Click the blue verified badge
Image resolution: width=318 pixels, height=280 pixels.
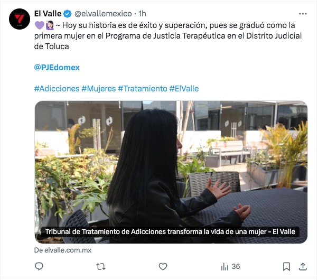(x=67, y=14)
